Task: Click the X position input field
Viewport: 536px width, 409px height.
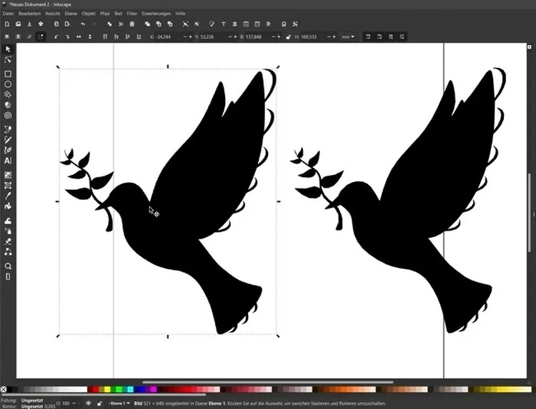Action: click(x=164, y=36)
